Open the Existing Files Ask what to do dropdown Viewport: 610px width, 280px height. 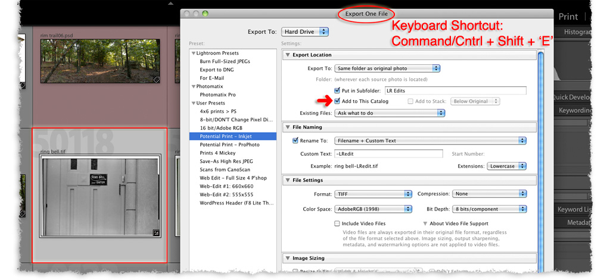click(390, 113)
